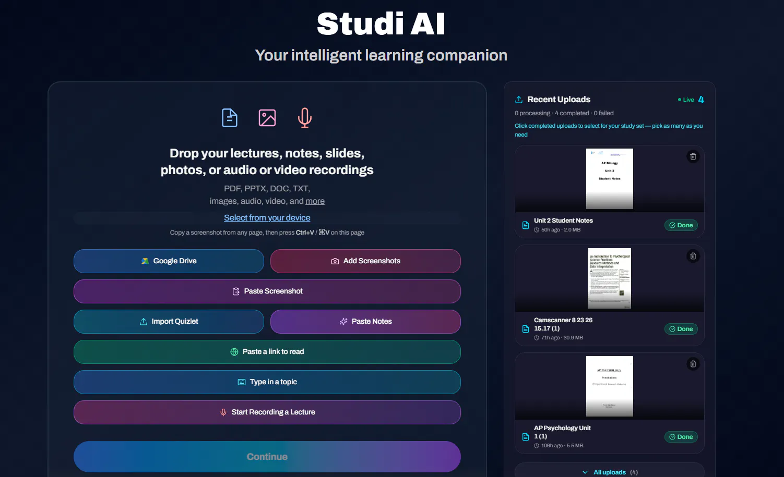This screenshot has width=784, height=477.
Task: Delete the Camscanner 8 23 26 upload
Action: pyautogui.click(x=693, y=256)
